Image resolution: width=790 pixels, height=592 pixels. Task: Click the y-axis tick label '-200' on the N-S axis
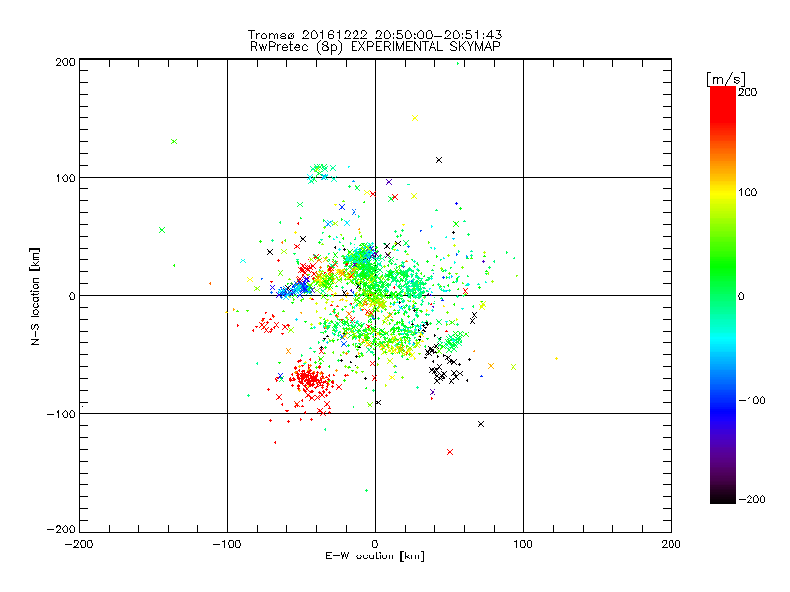(61, 529)
